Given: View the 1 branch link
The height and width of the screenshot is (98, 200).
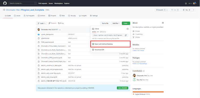Looking at the screenshot, I should tap(52, 23).
